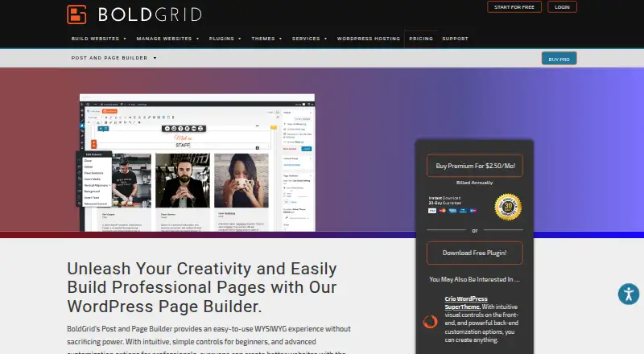Click the payment card icons row
This screenshot has width=644, height=354.
pos(452,211)
